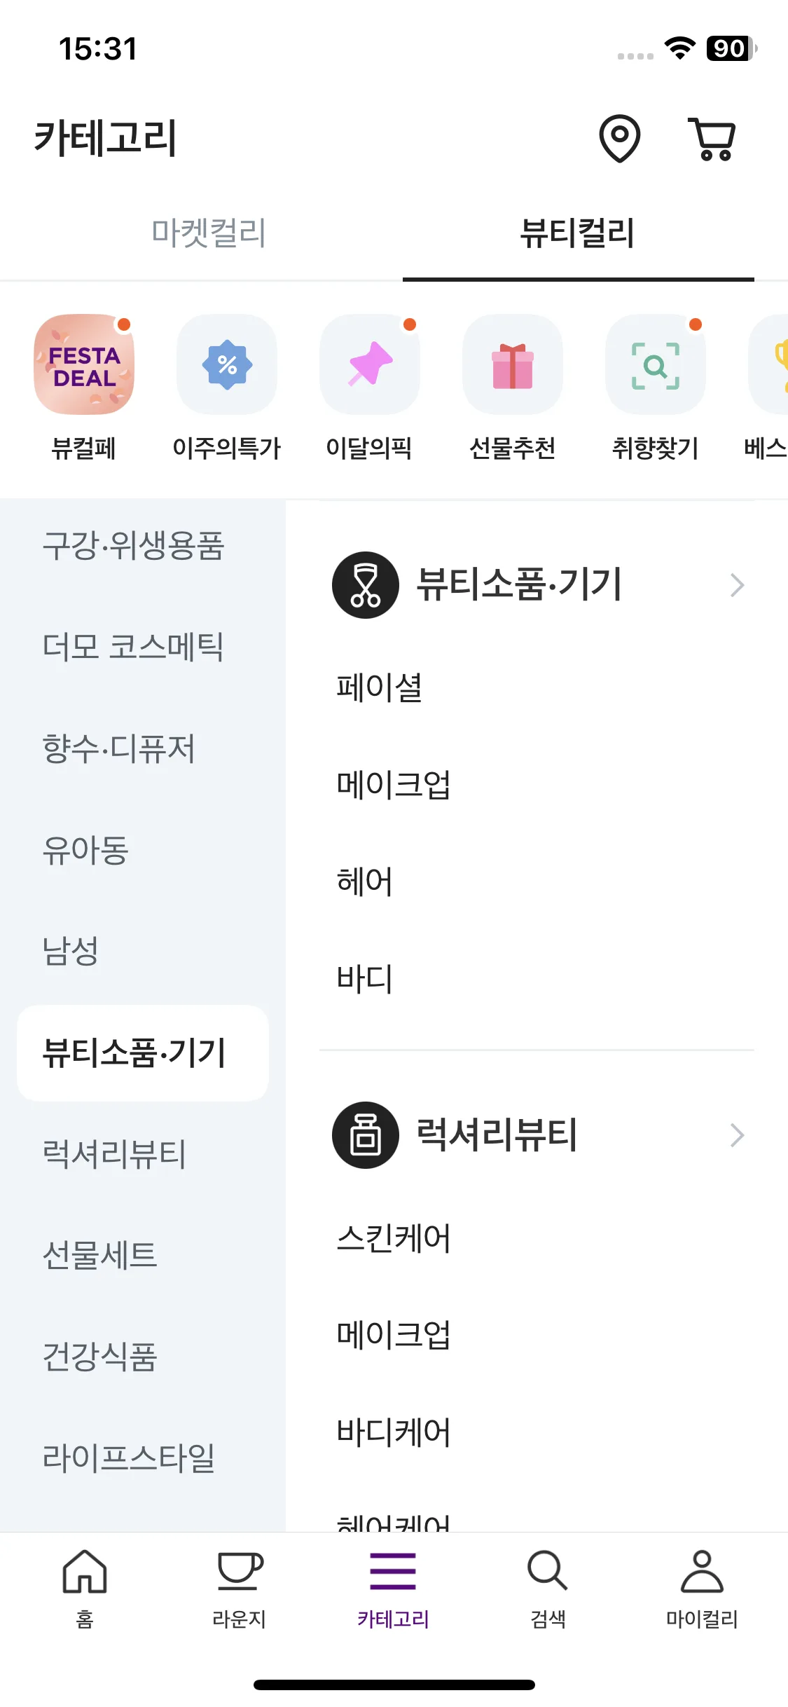Select 향수·디퓨저 in the sidebar
788x1707 pixels.
tap(118, 748)
